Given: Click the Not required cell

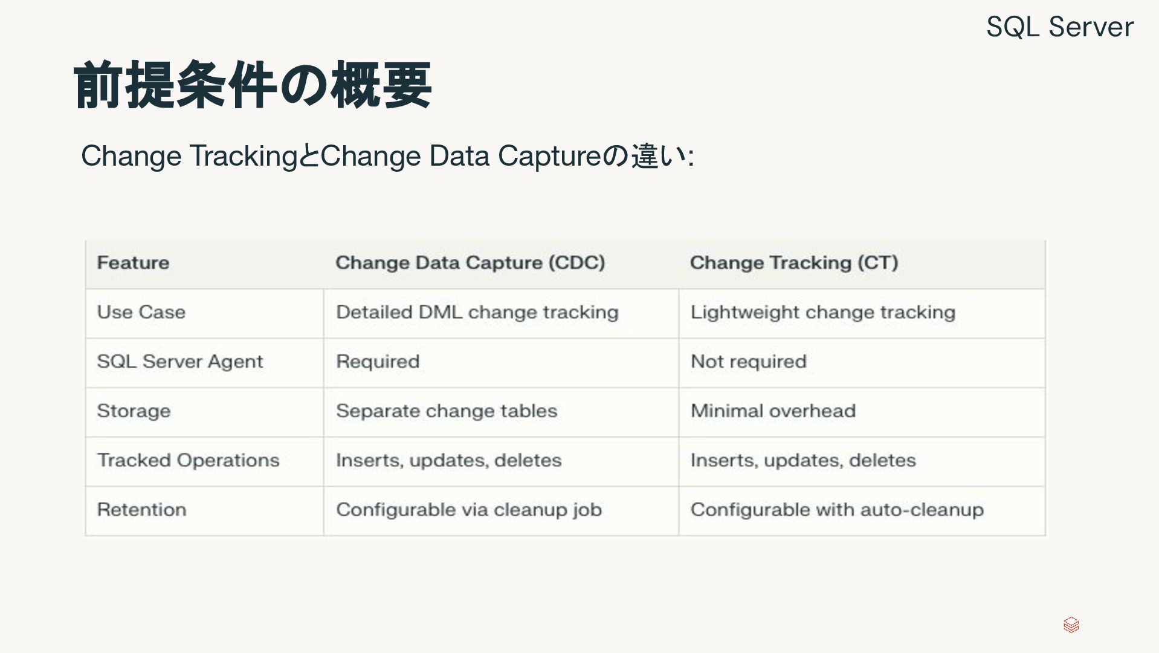Looking at the screenshot, I should pos(748,362).
